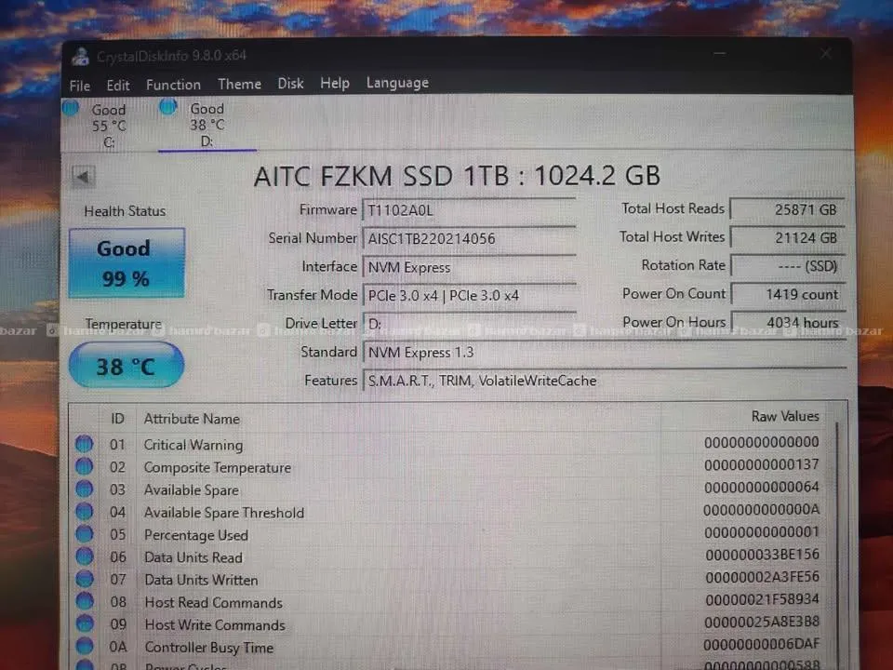Viewport: 893px width, 670px height.
Task: Click the Good 99 % health status button
Action: [x=127, y=263]
